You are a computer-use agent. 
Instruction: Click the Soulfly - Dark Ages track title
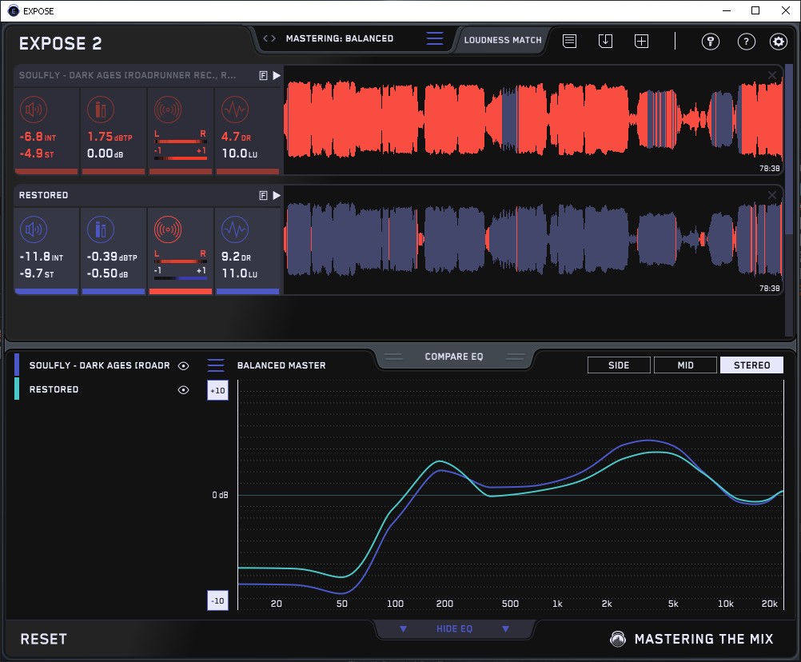(127, 75)
